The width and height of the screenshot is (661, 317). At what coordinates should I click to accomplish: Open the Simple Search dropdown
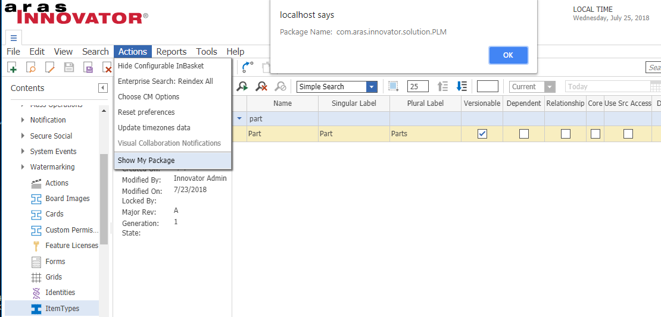click(372, 87)
